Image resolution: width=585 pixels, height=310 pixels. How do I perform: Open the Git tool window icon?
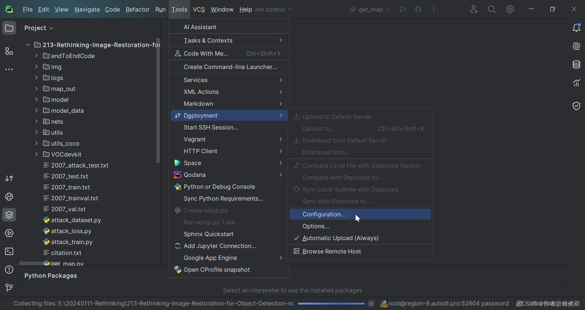9,288
